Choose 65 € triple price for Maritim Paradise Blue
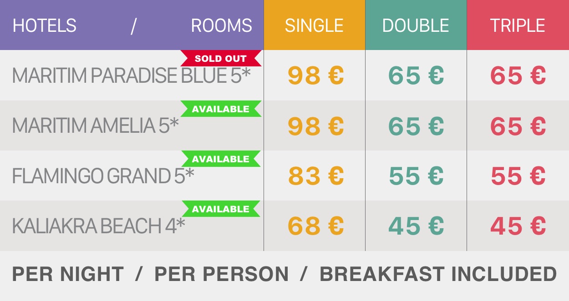Image resolution: width=569 pixels, height=301 pixels. click(518, 75)
